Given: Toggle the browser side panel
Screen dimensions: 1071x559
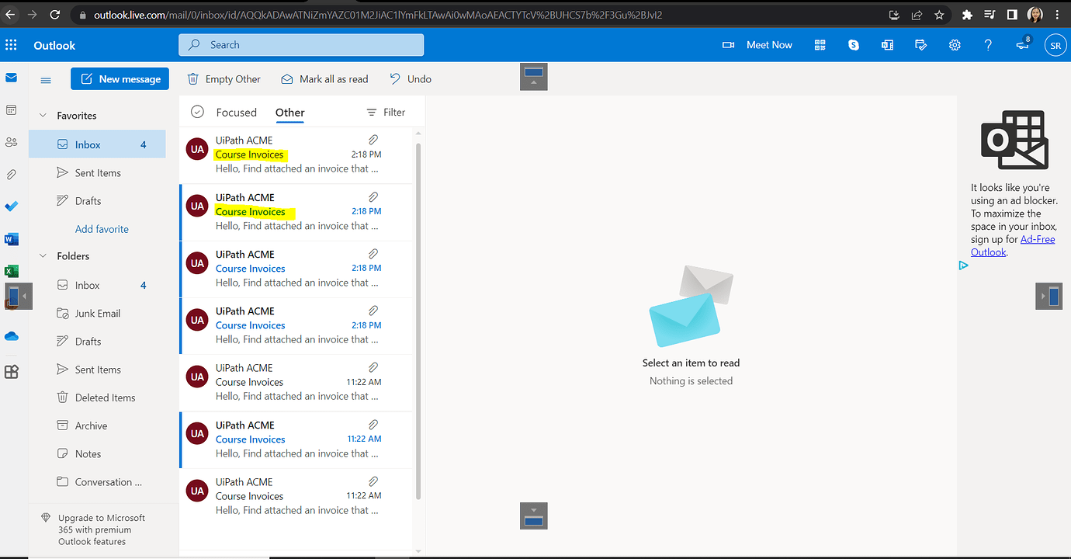Looking at the screenshot, I should (x=1010, y=14).
